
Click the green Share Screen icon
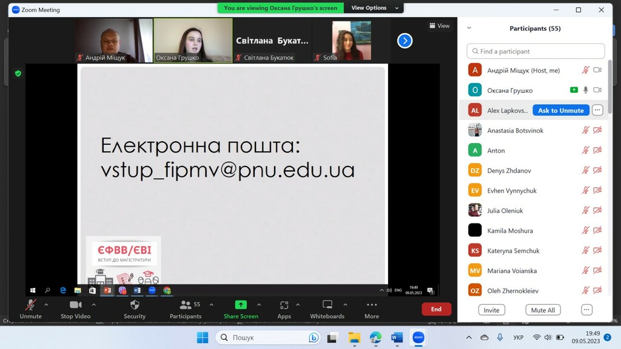tap(241, 305)
